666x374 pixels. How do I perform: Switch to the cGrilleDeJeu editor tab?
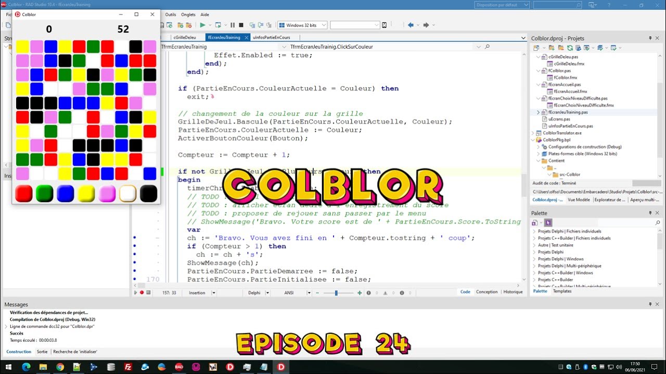(185, 37)
